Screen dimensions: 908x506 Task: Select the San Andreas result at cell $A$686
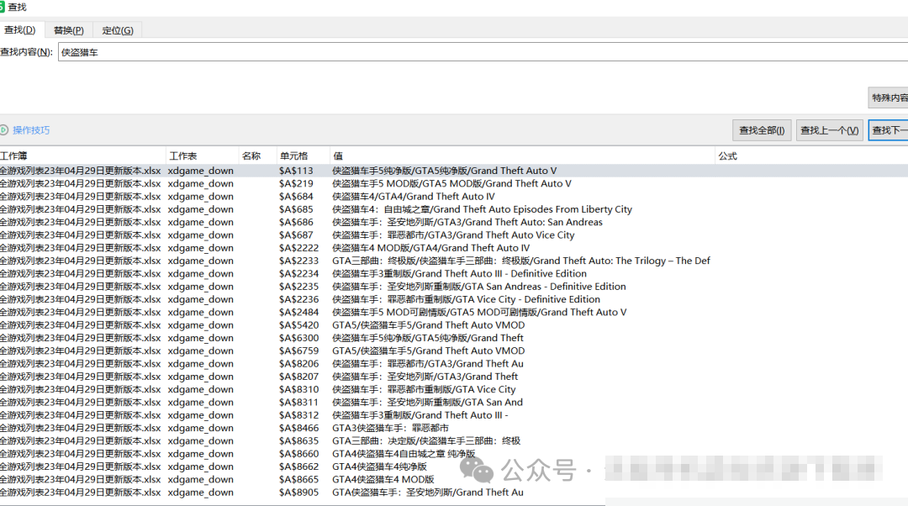point(454,222)
